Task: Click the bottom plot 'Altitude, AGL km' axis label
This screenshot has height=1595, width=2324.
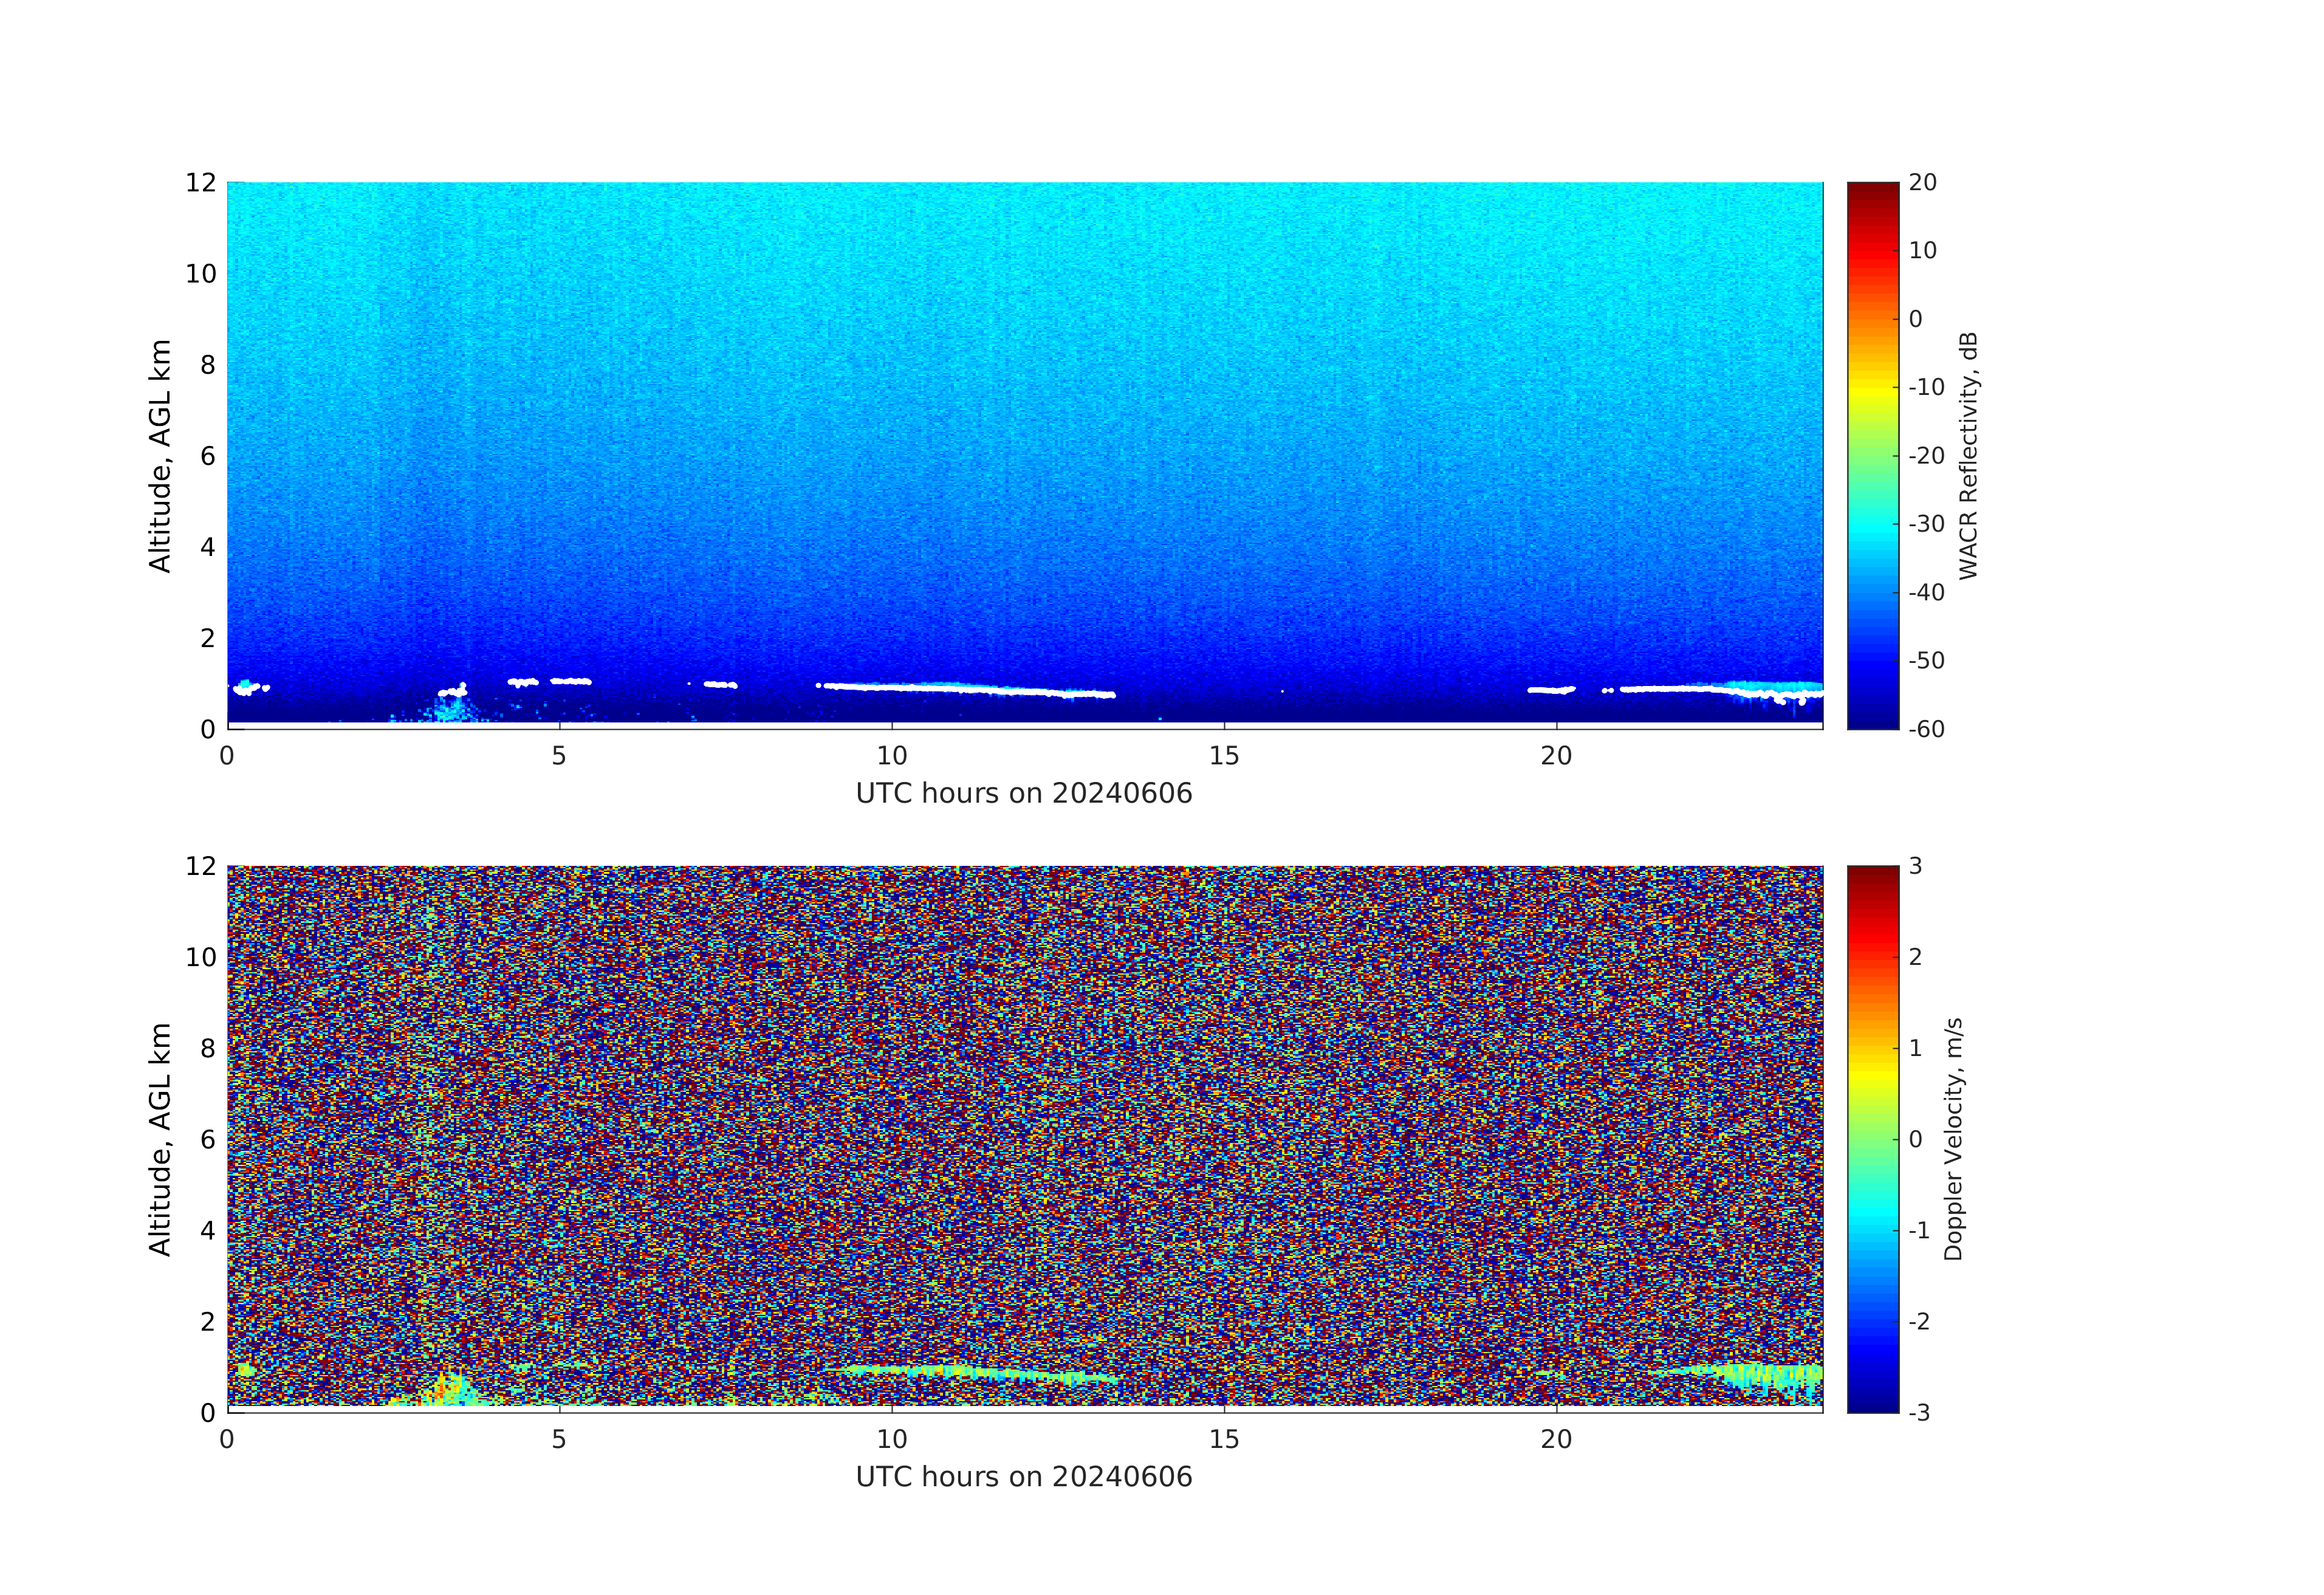Action: [160, 1139]
